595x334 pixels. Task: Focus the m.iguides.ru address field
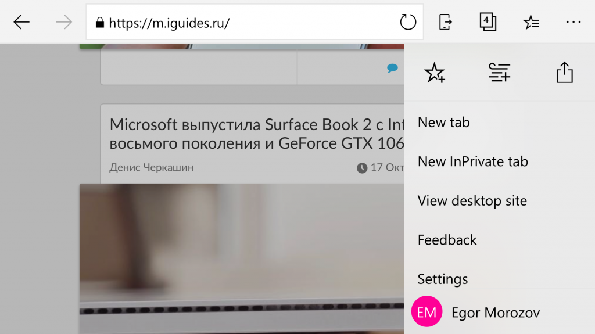pos(244,23)
